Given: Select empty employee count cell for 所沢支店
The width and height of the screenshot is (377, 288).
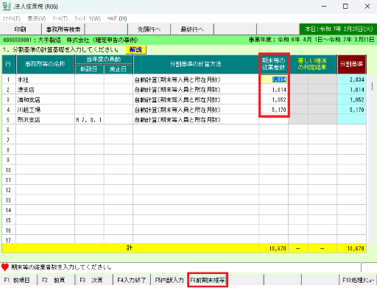Looking at the screenshot, I should (x=274, y=120).
